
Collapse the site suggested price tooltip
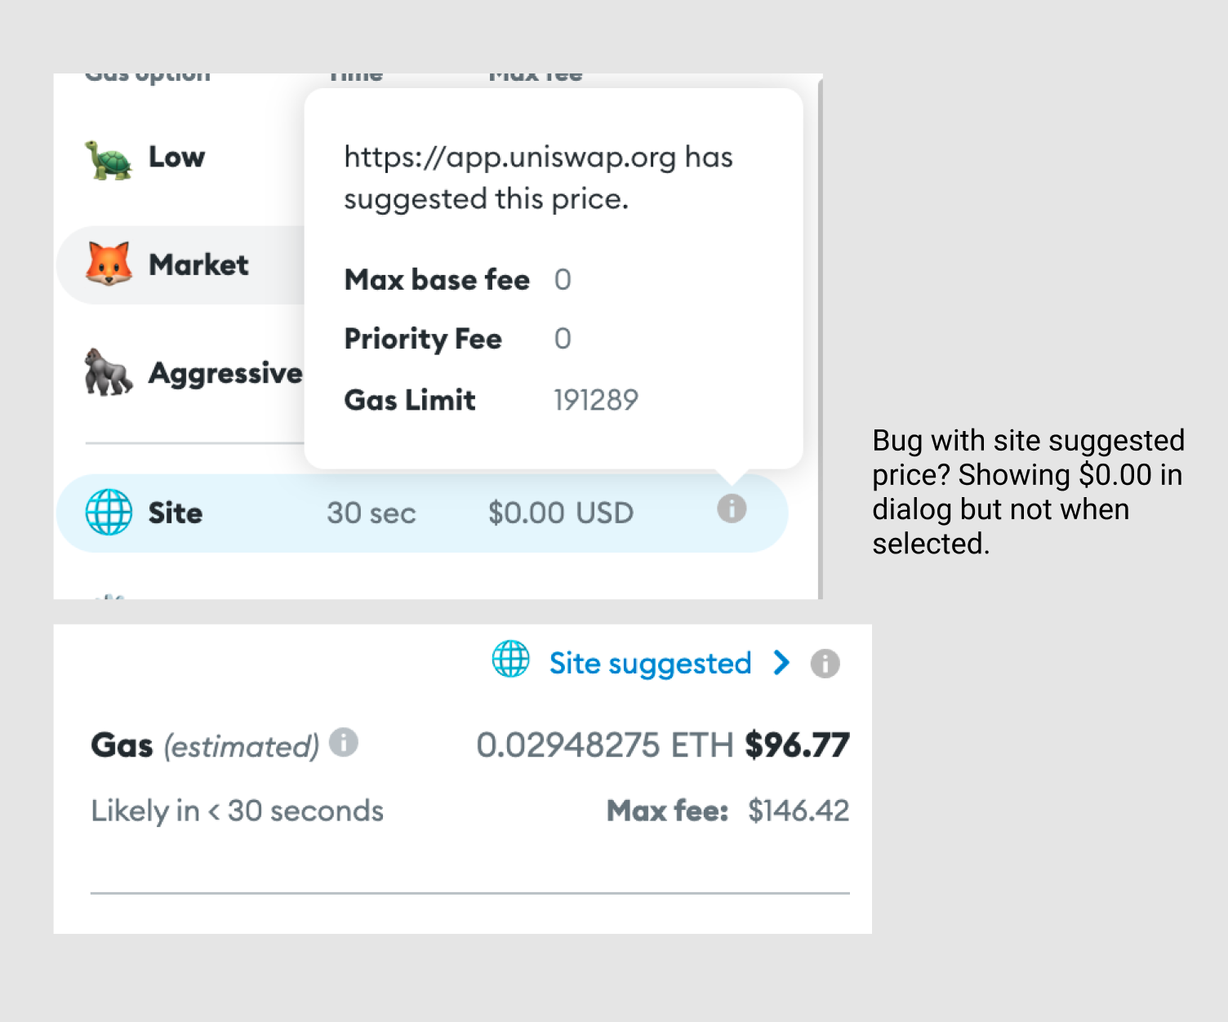point(732,508)
